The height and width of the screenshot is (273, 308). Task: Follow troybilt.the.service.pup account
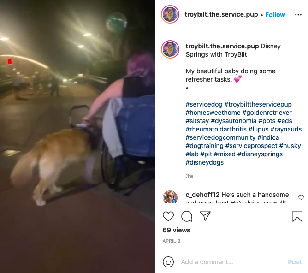point(275,15)
